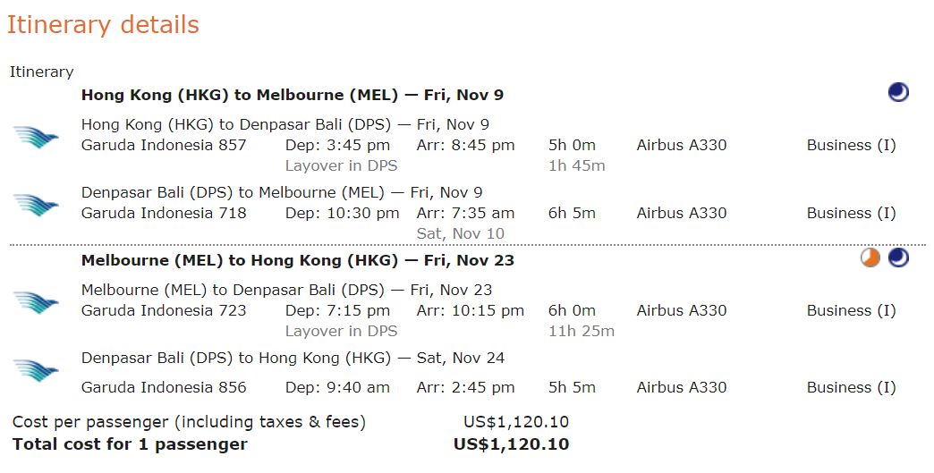Click the Airbus A330 label on flight 856
Screen dimensions: 934x473
[682, 387]
